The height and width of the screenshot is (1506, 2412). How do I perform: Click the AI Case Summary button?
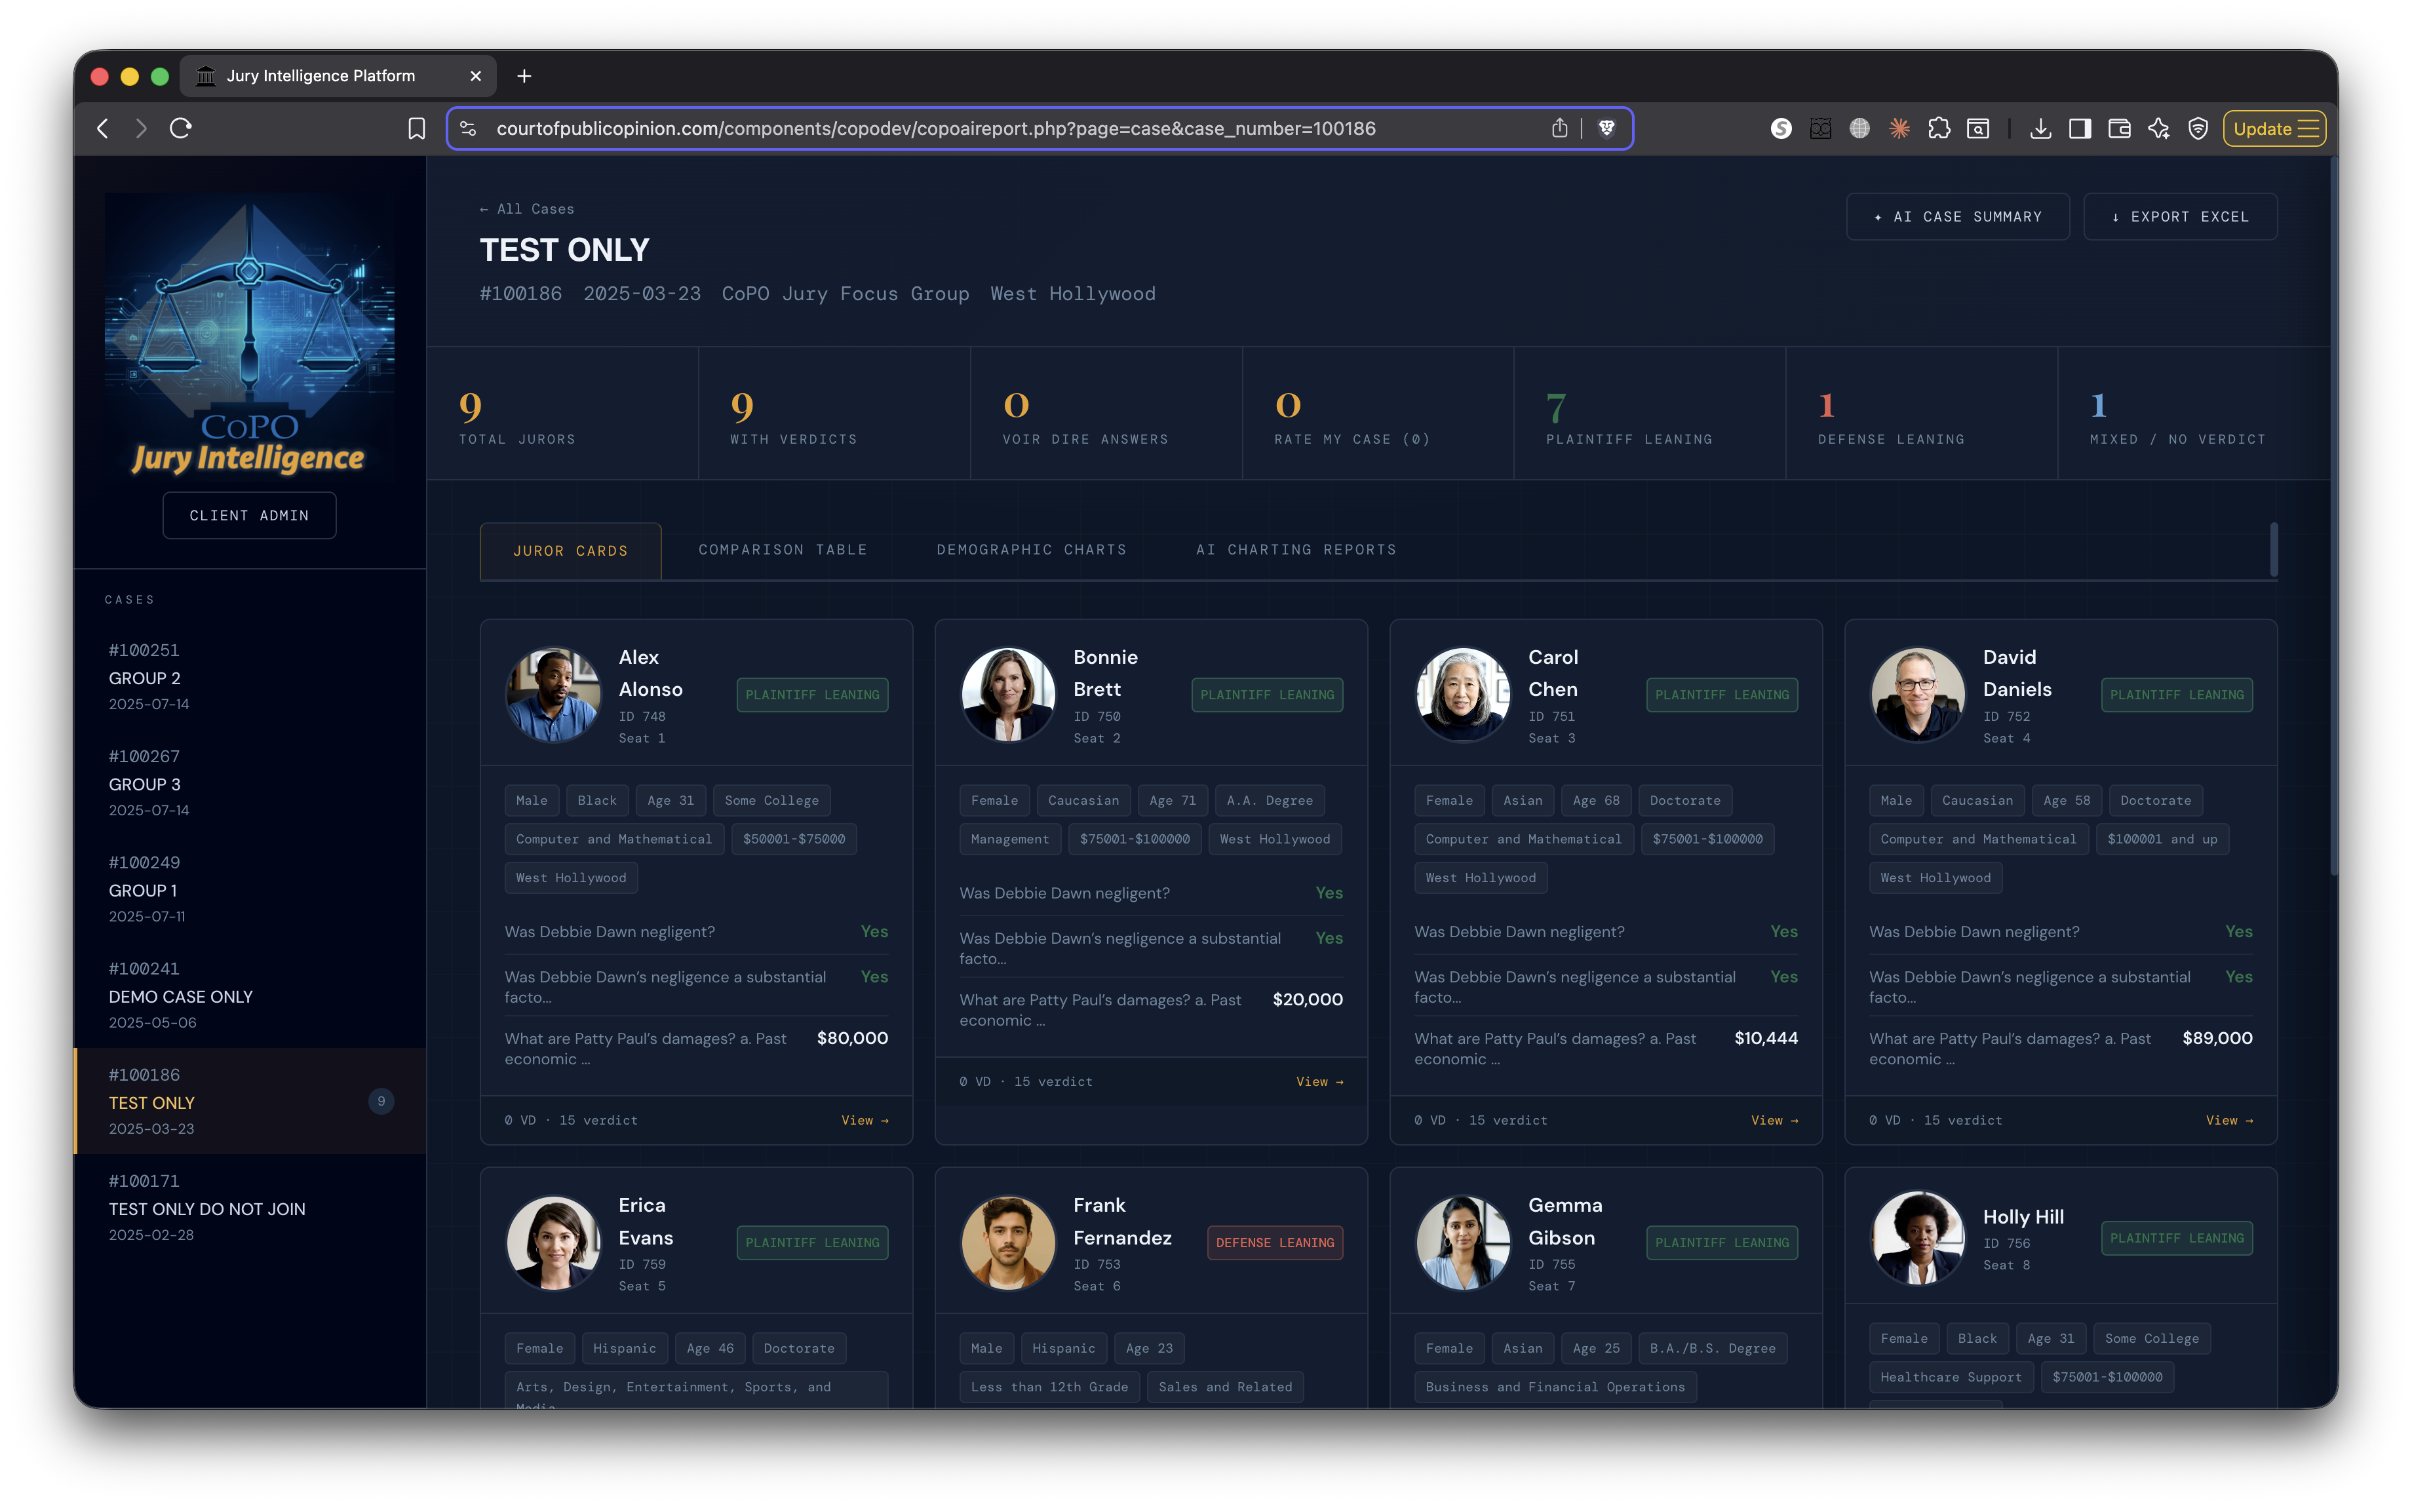point(1957,216)
